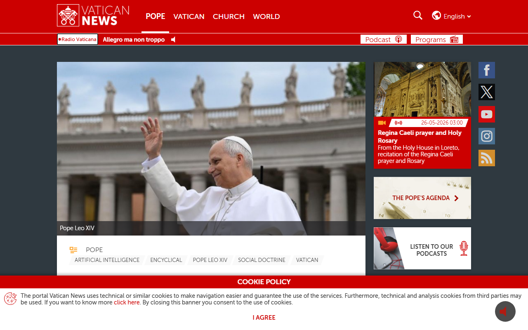This screenshot has width=528, height=330.
Task: Click the headphones thumbnail in the podcasts banner
Action: pyautogui.click(x=389, y=248)
